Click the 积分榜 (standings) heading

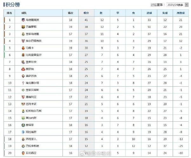13,5
